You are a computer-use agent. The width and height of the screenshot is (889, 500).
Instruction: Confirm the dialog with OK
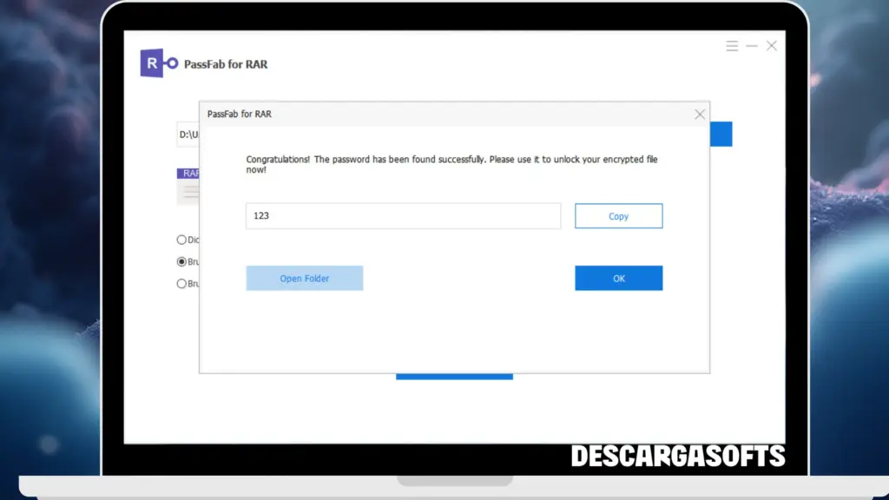click(x=618, y=279)
